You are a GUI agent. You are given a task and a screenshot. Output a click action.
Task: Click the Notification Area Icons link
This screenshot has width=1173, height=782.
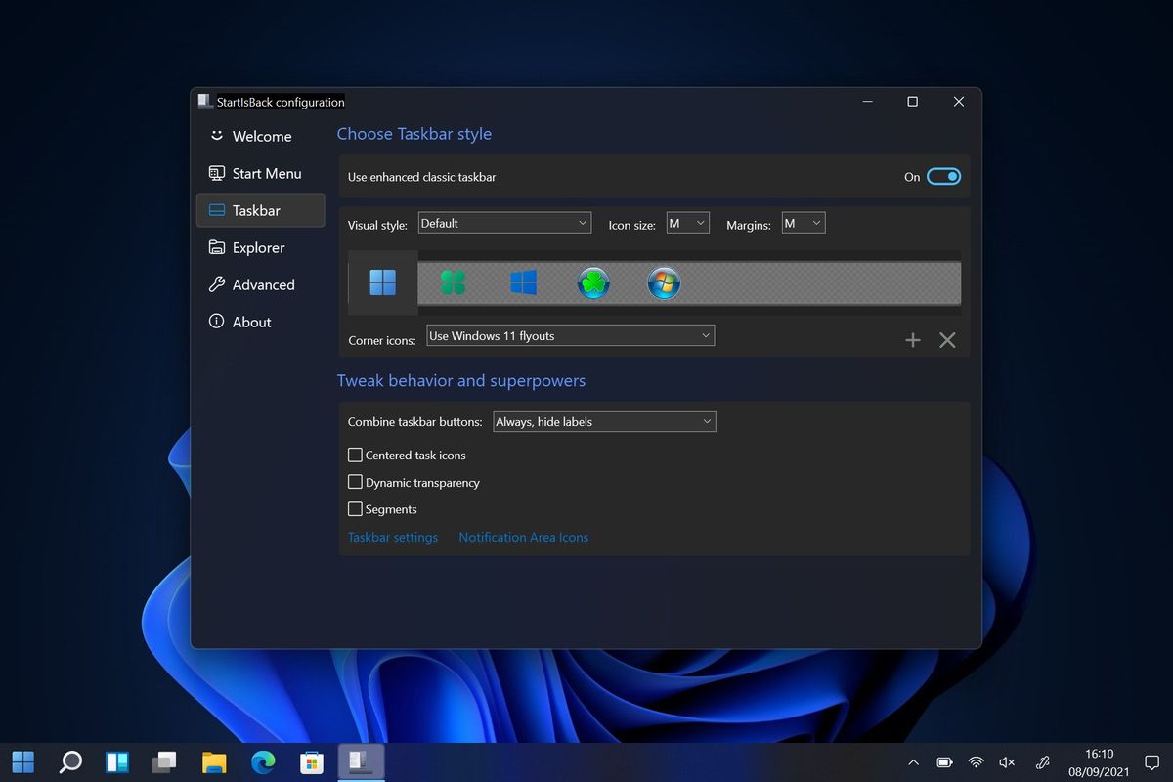pos(523,537)
